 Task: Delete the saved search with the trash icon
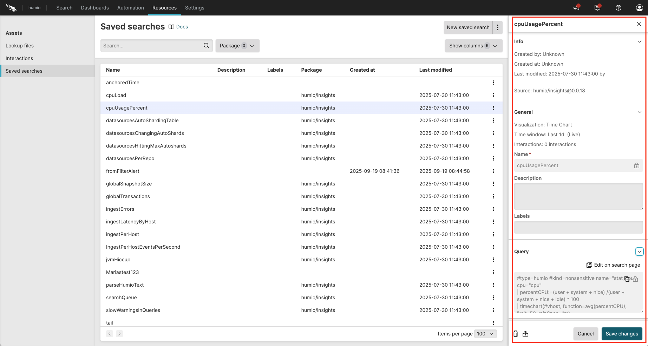[x=516, y=334]
